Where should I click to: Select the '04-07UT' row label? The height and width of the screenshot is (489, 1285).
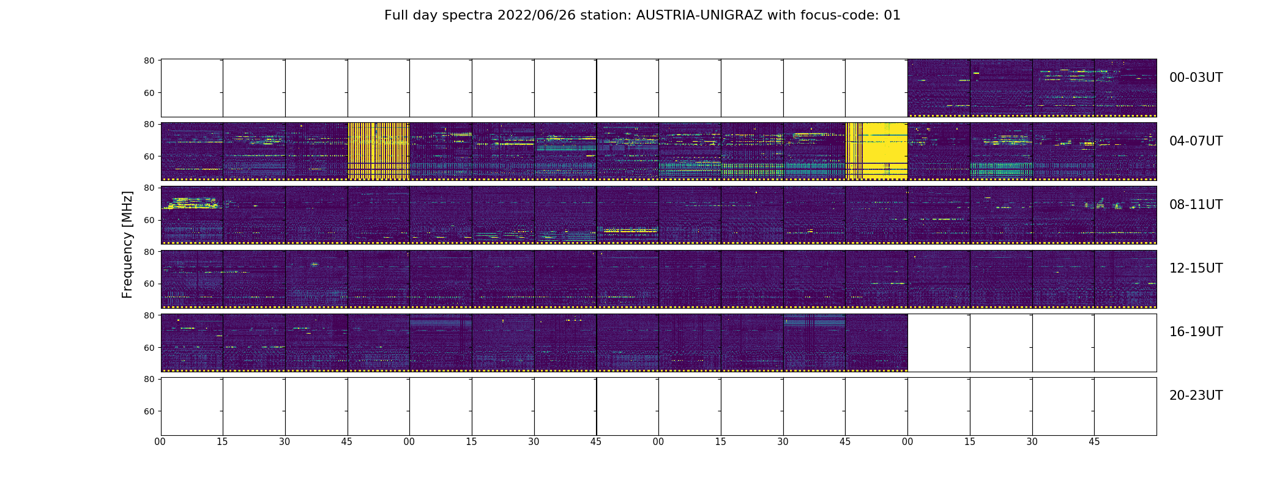[1196, 141]
